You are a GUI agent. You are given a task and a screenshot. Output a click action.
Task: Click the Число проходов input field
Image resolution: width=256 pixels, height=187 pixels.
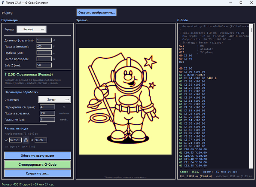[x=44, y=59]
